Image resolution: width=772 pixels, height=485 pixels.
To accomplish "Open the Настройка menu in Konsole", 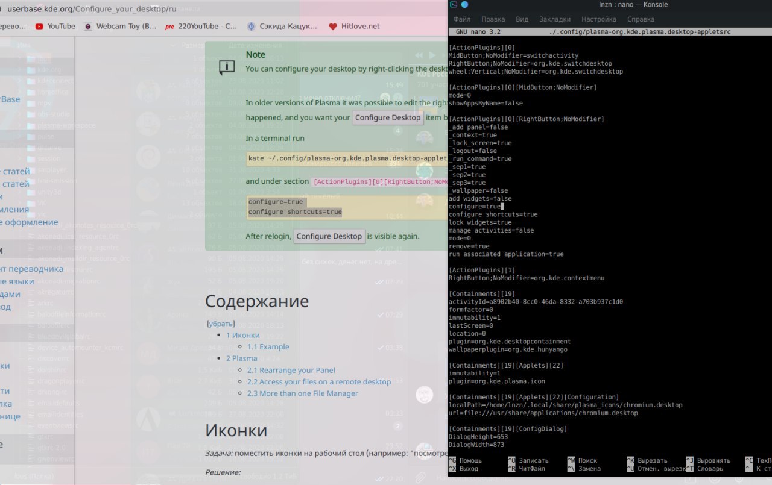I will (599, 19).
